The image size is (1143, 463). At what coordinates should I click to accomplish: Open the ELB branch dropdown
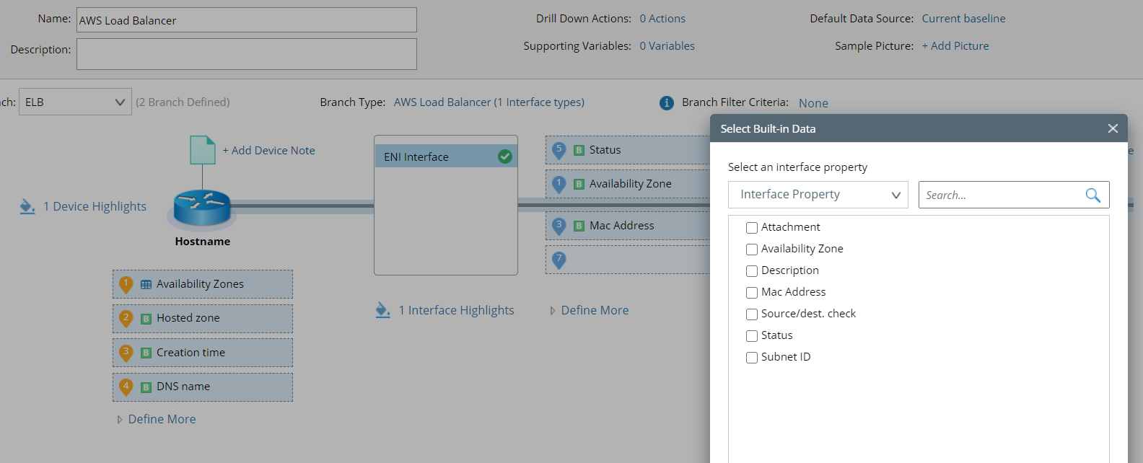click(75, 102)
